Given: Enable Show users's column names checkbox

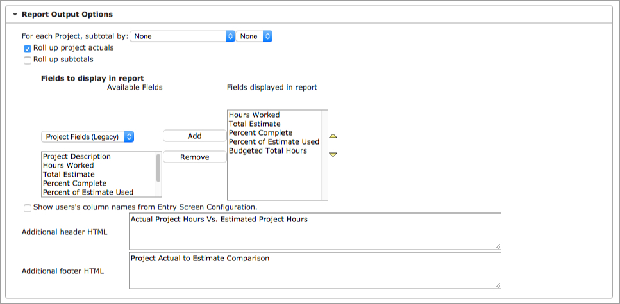Looking at the screenshot, I should point(28,209).
